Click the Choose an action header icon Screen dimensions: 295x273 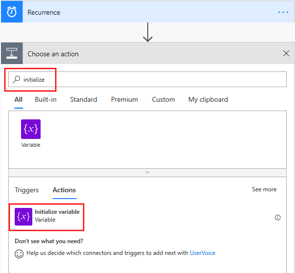pyautogui.click(x=11, y=54)
